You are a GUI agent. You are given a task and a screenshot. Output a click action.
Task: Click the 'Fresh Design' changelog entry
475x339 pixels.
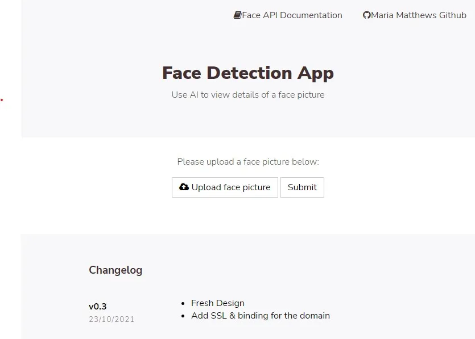coord(218,303)
